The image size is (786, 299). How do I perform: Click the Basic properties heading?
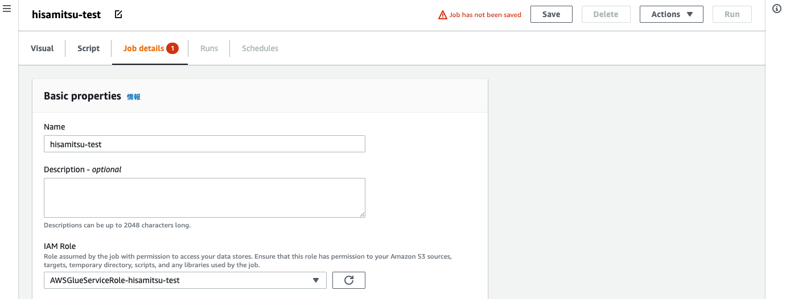(x=83, y=96)
